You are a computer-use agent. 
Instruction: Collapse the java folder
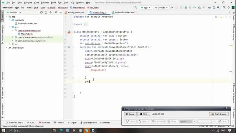pyautogui.click(x=10, y=27)
